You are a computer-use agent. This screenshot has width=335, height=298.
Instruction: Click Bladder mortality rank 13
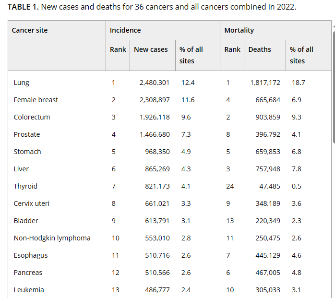(x=230, y=221)
